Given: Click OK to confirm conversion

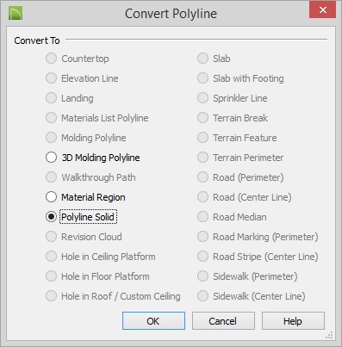Looking at the screenshot, I should (153, 321).
